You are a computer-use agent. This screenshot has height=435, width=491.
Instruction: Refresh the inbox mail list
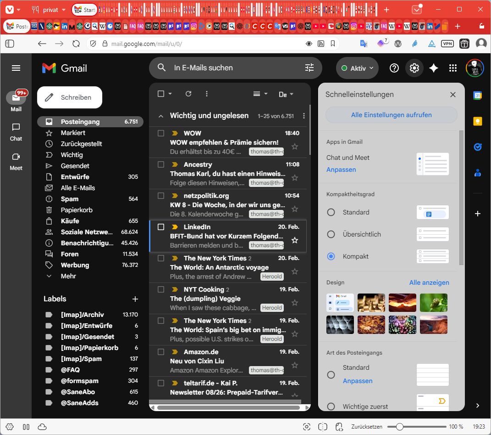click(188, 94)
